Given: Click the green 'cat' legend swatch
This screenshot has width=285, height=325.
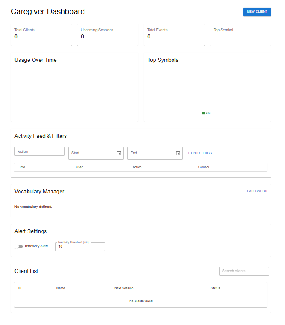Looking at the screenshot, I should click(x=203, y=113).
